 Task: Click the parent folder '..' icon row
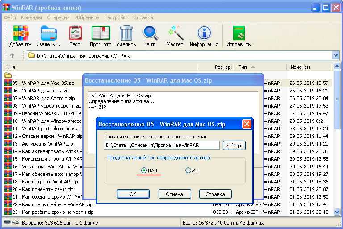pyautogui.click(x=8, y=76)
